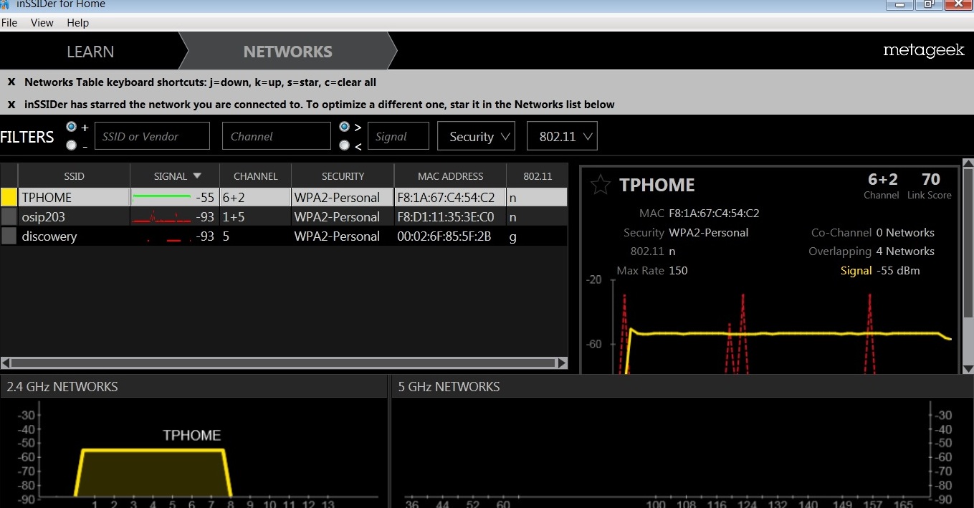974x508 pixels.
Task: Click the metageek logo
Action: click(923, 51)
